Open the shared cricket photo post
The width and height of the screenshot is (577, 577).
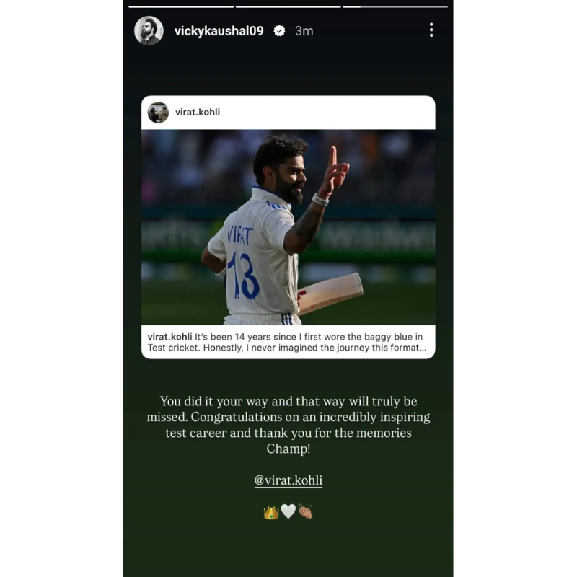point(288,227)
